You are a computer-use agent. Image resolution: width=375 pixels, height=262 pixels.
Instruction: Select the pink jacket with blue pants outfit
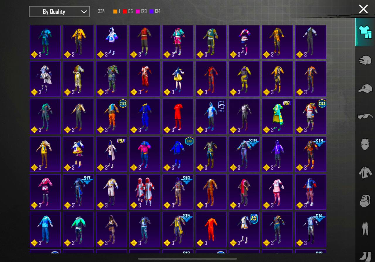(145, 154)
